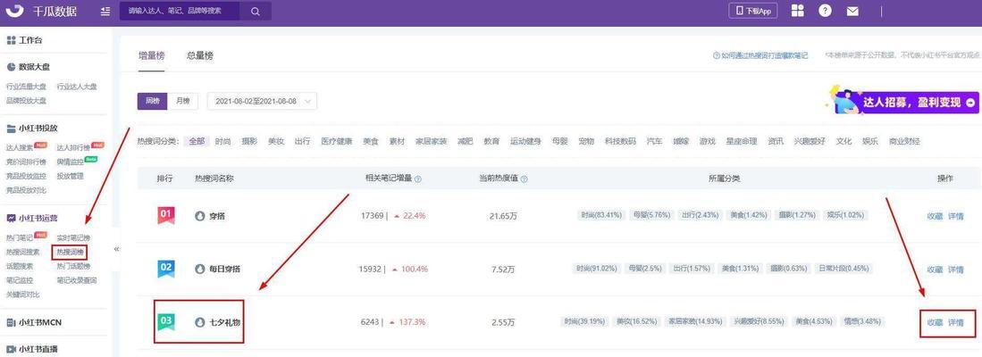Click the info icon beside 相关笔记增量

(x=418, y=178)
